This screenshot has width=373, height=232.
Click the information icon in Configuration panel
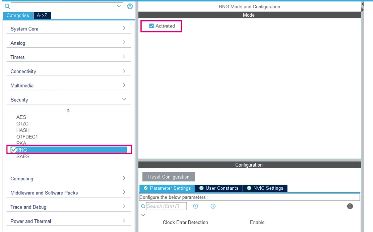(x=350, y=206)
